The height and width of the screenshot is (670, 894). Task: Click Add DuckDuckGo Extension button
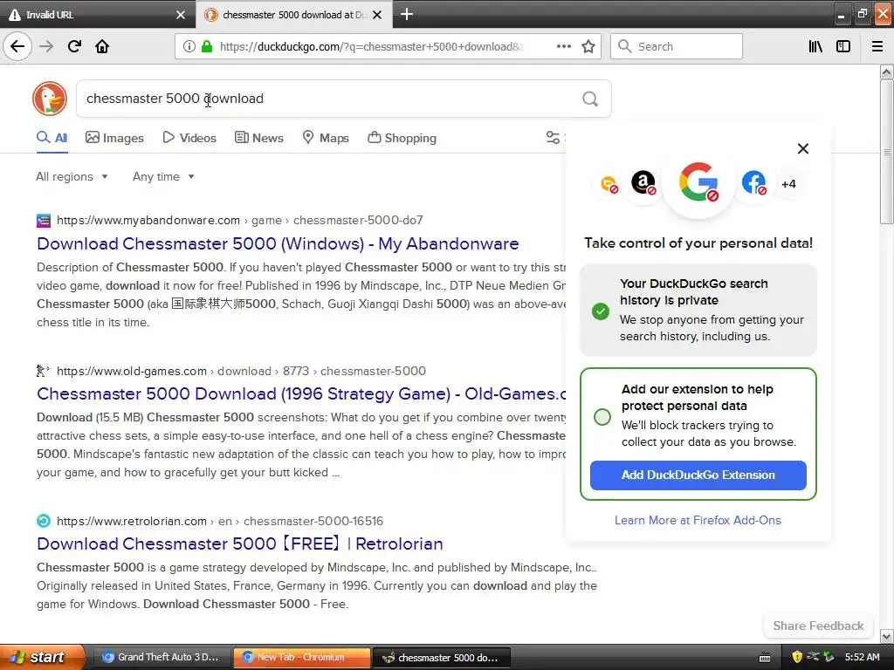click(x=698, y=475)
